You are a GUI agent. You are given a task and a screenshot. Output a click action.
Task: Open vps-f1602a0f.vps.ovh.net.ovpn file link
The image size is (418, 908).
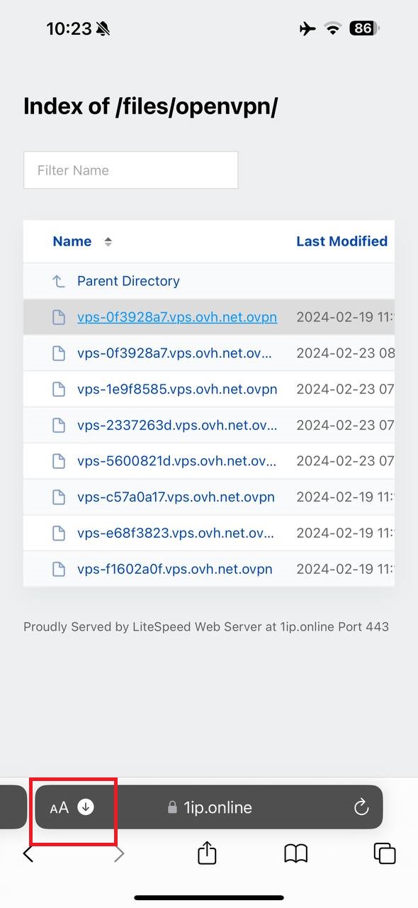175,569
